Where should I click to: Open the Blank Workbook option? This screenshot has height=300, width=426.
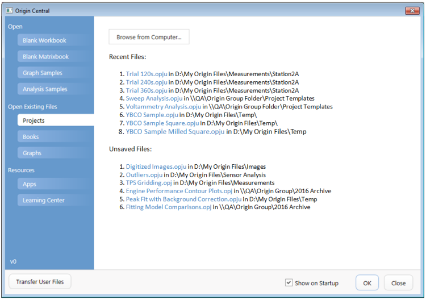[x=44, y=40]
